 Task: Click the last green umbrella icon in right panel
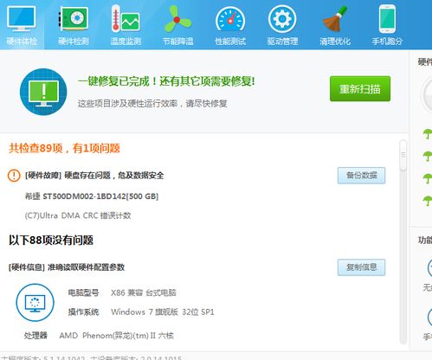[428, 200]
